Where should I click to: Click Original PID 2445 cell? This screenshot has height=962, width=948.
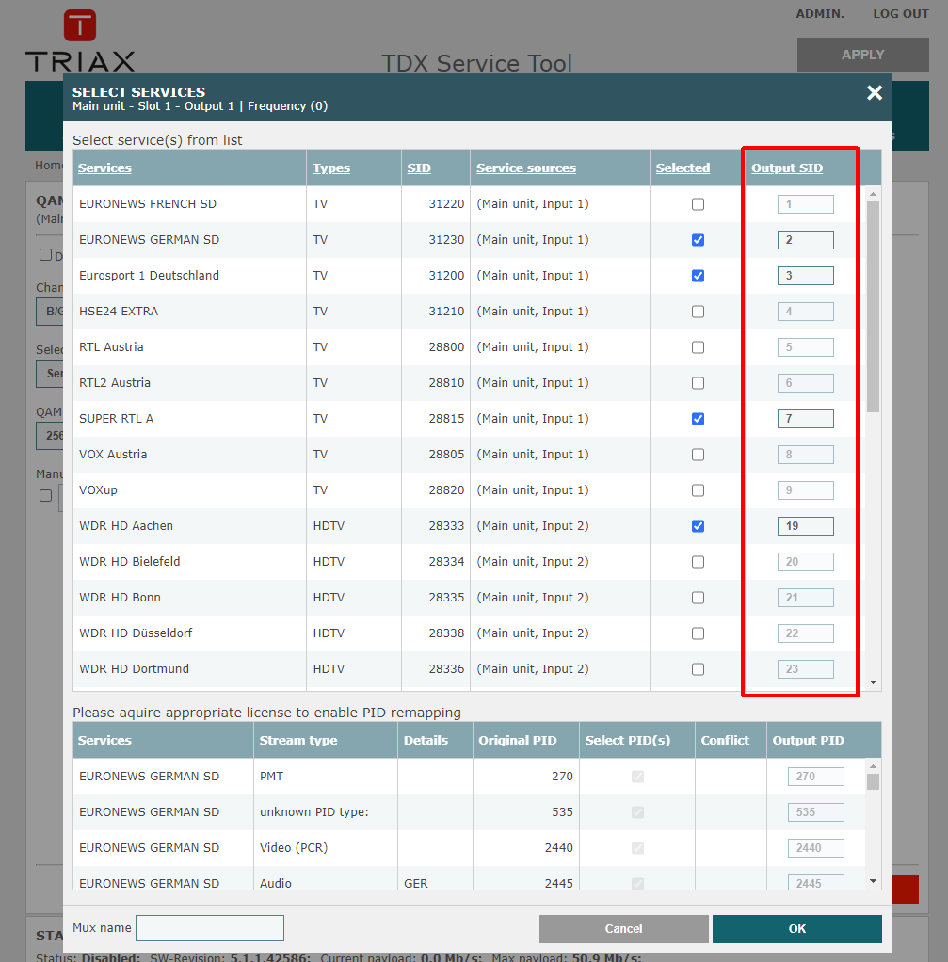558,884
